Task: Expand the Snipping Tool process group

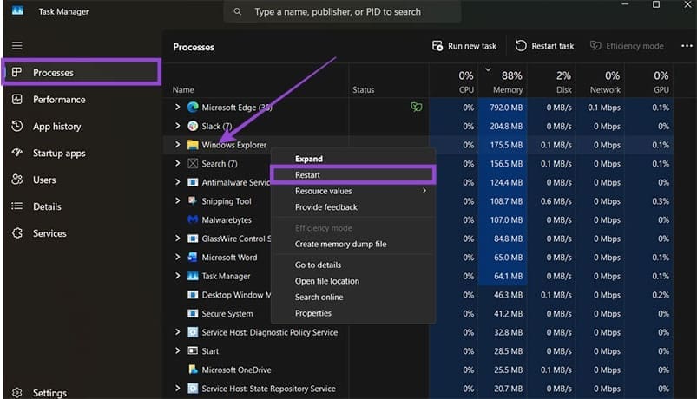Action: (177, 201)
